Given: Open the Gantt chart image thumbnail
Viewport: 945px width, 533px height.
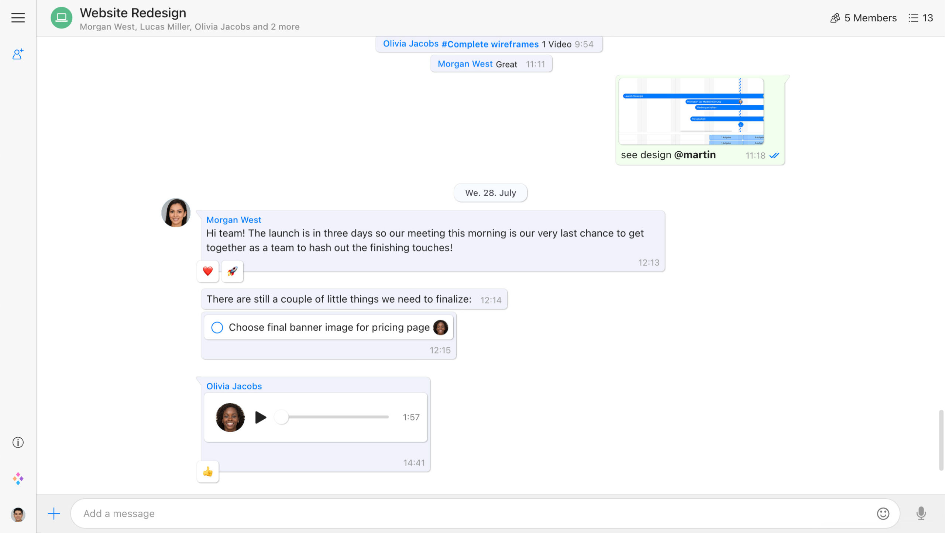Looking at the screenshot, I should [691, 111].
